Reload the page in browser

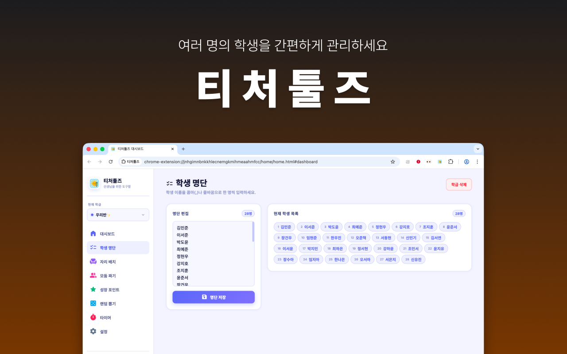coord(111,162)
